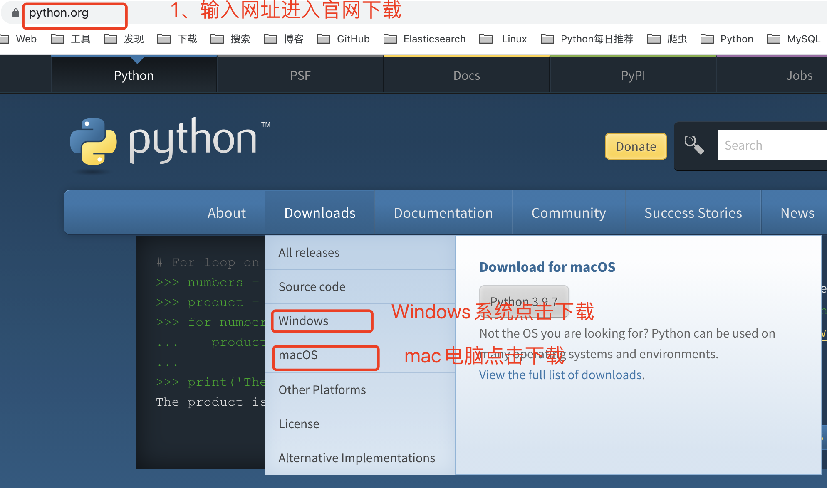Open the 博客 bookmarks folder
Image resolution: width=827 pixels, height=488 pixels.
(283, 39)
